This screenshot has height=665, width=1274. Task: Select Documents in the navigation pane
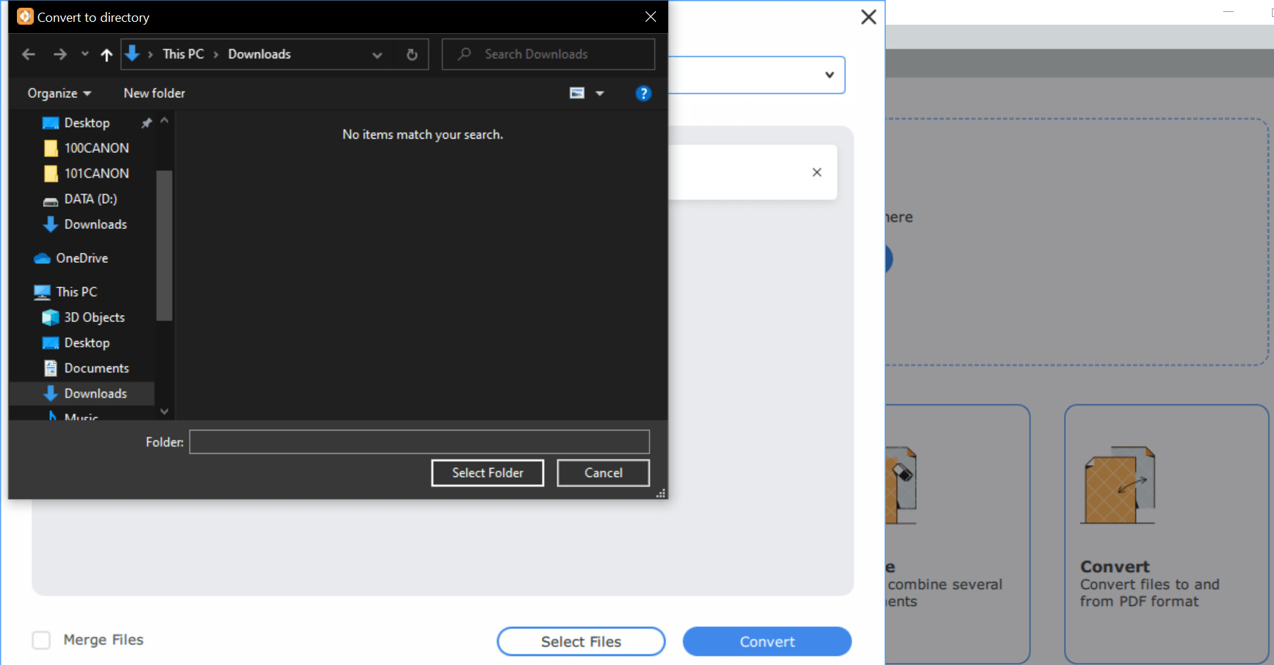[x=97, y=367]
